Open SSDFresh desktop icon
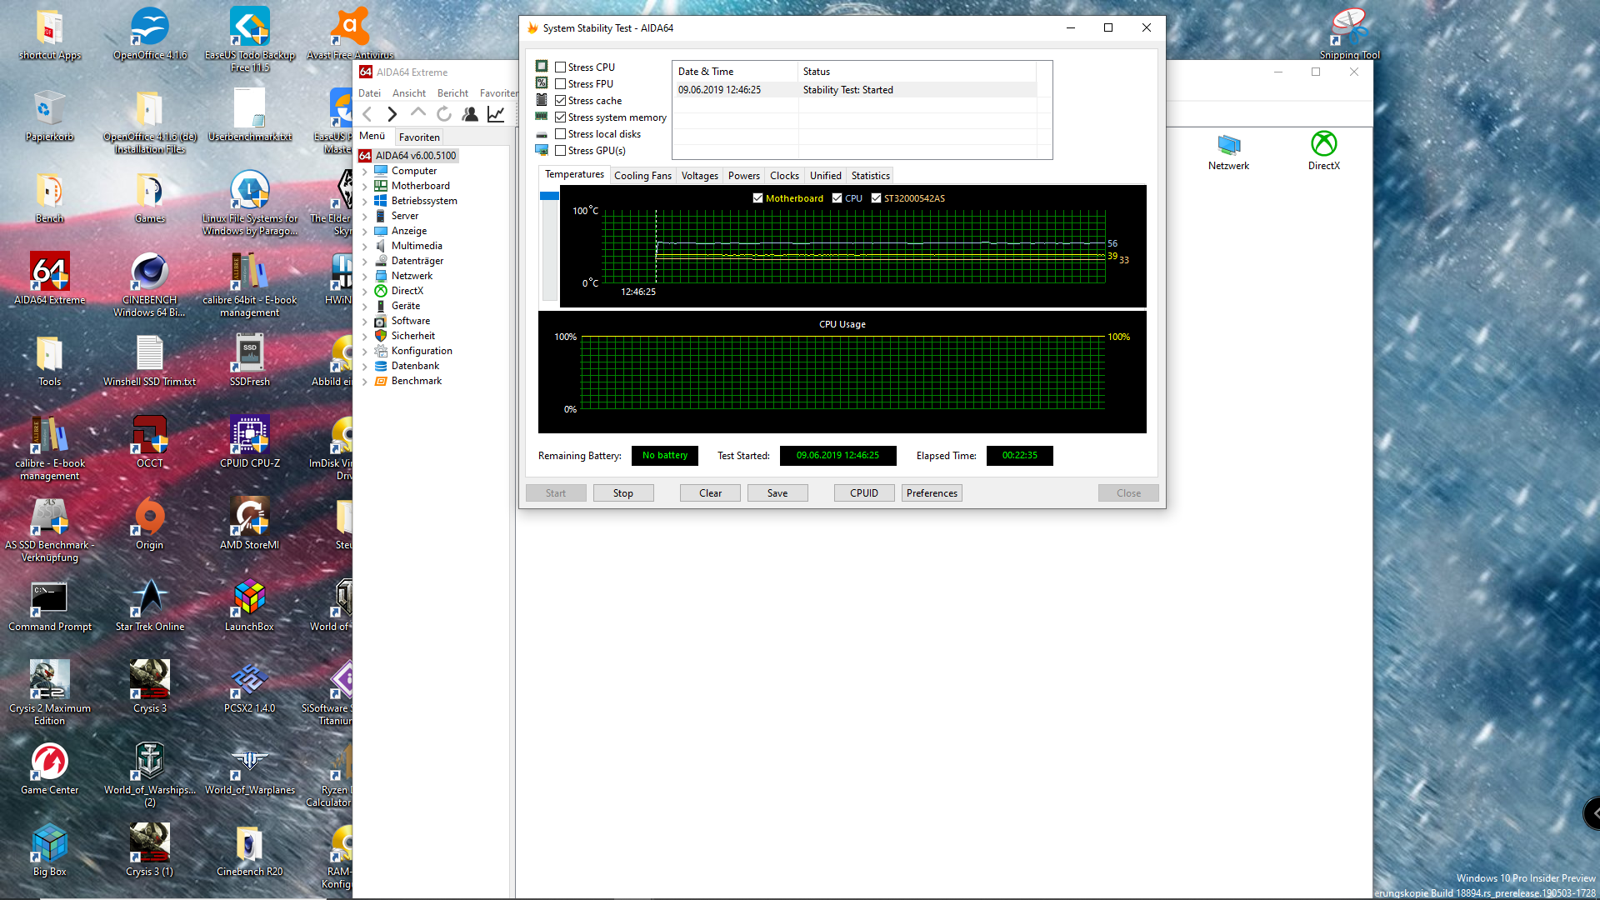The height and width of the screenshot is (900, 1600). pos(250,360)
